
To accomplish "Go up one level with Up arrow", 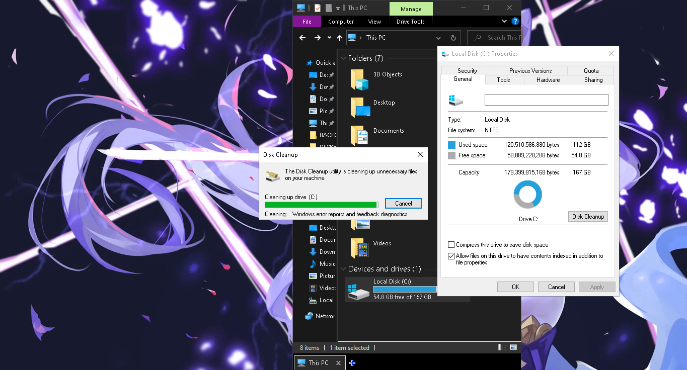I will coord(340,38).
